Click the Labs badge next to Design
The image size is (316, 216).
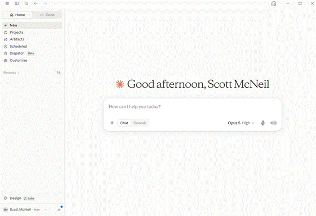coord(29,199)
